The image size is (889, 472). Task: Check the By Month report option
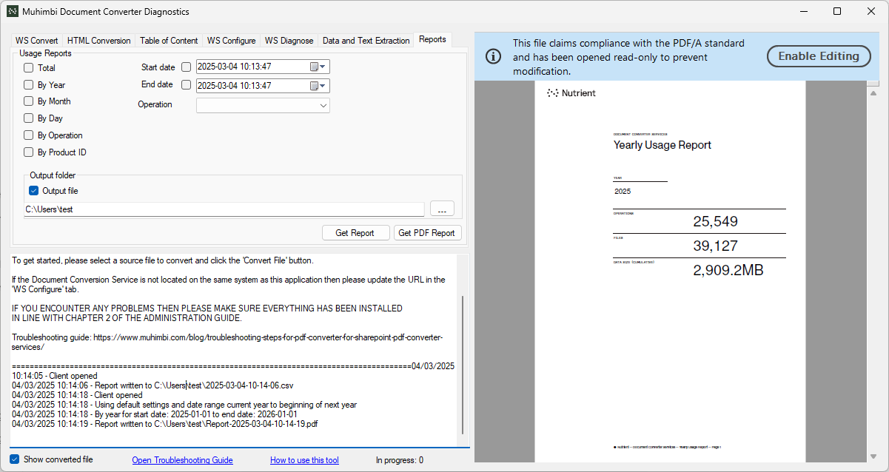pos(28,101)
